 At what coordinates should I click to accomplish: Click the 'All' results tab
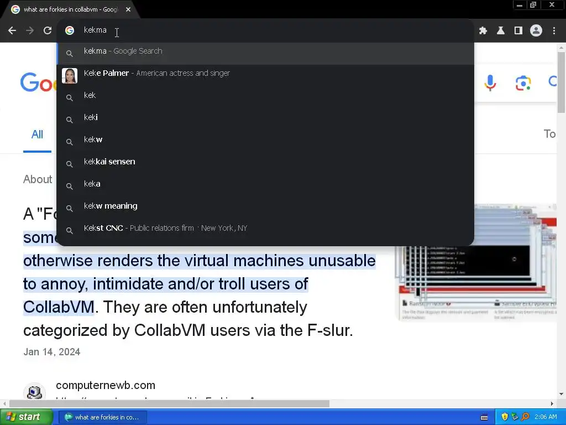[x=37, y=134]
